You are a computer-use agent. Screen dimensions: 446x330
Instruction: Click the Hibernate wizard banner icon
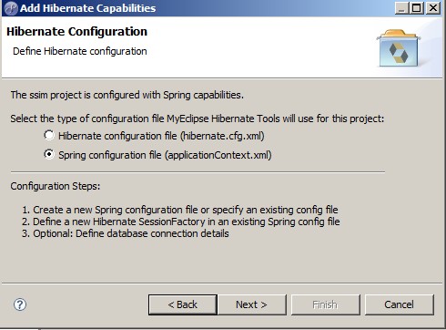(x=399, y=48)
